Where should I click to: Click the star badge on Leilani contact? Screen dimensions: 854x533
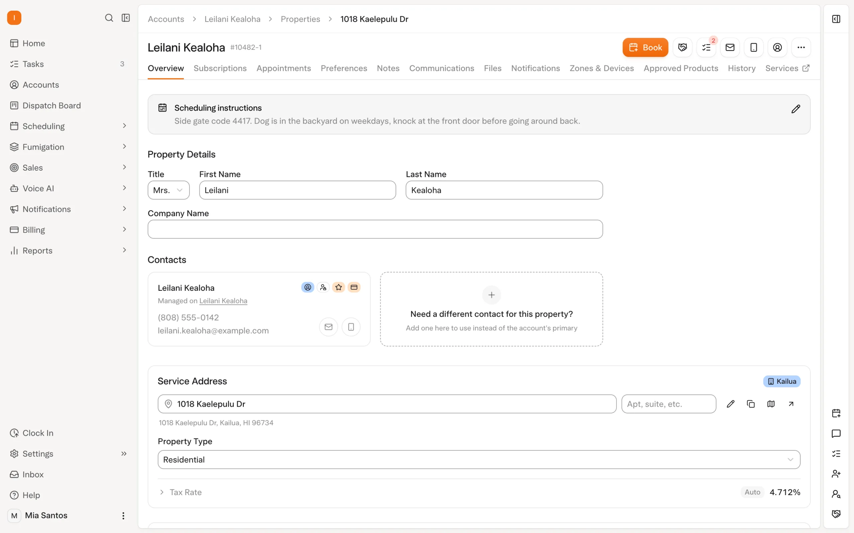338,287
